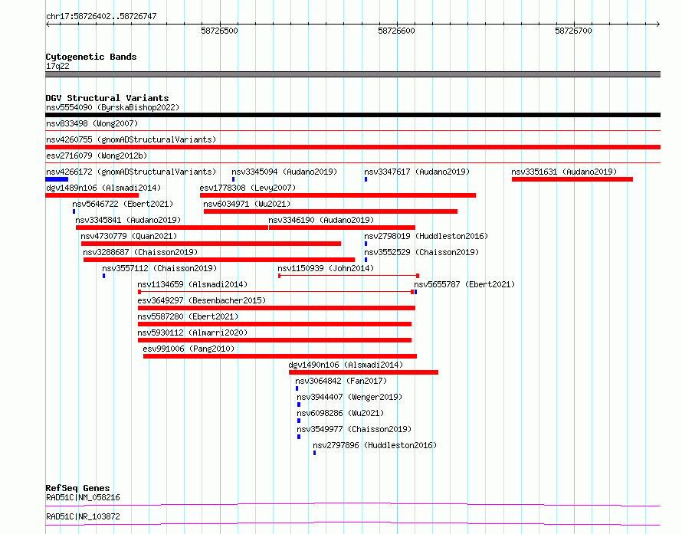Click the red esv991006 bar
The image size is (682, 534).
pyautogui.click(x=280, y=356)
